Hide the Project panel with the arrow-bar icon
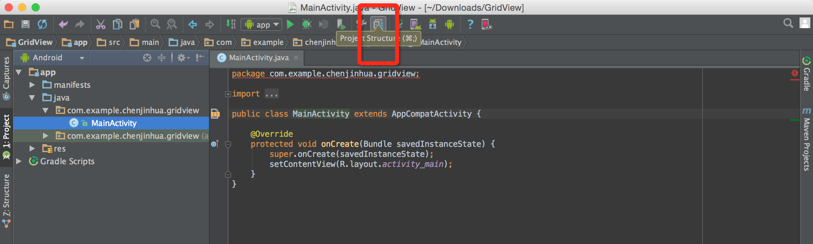The width and height of the screenshot is (813, 244). 200,58
